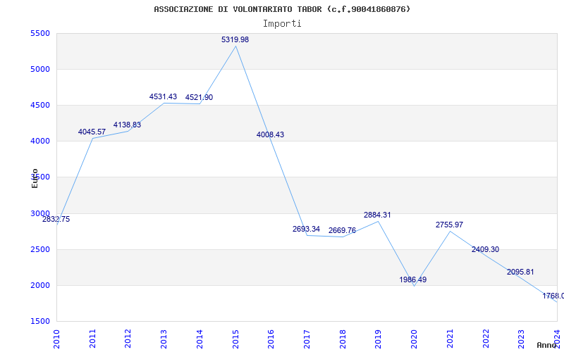Image resolution: width=564 pixels, height=352 pixels.
Task: Click the x-axis year label 2016
Action: [x=271, y=339]
